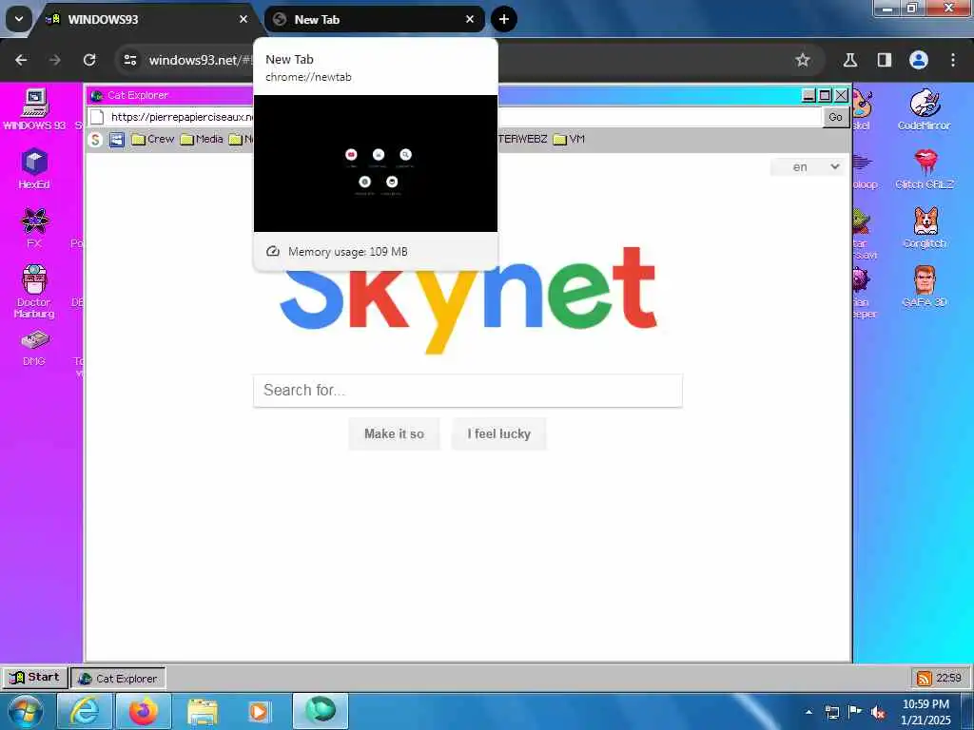Open the Action Center flag tray icon
Screen dimensions: 974x730
coord(855,712)
